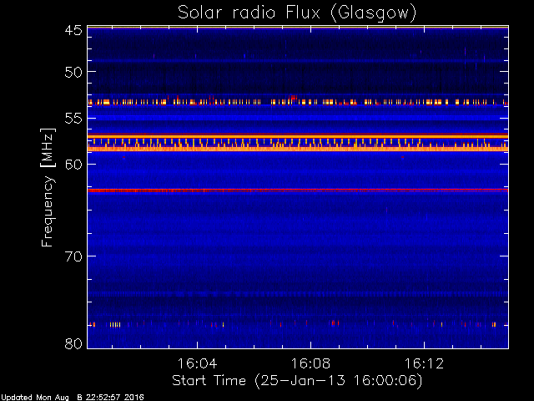Click the 16:08 time axis label
The image size is (534, 401).
(310, 363)
